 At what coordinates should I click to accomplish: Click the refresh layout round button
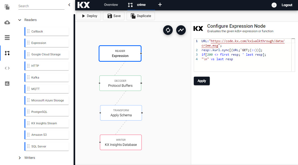pyautogui.click(x=168, y=30)
